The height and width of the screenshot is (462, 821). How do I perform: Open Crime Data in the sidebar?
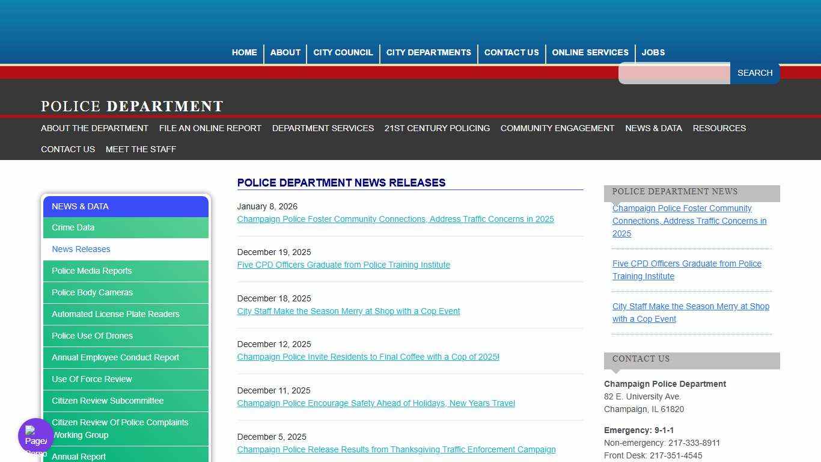coord(73,227)
